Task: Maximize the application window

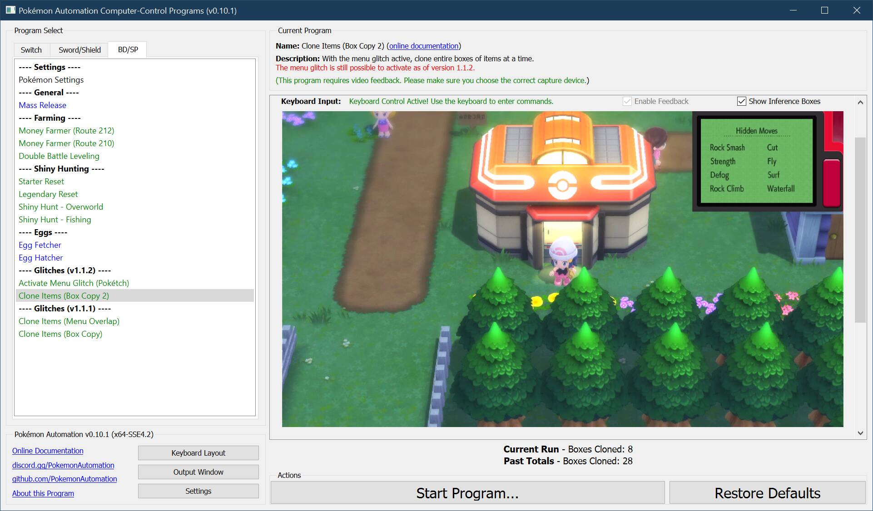Action: click(825, 10)
